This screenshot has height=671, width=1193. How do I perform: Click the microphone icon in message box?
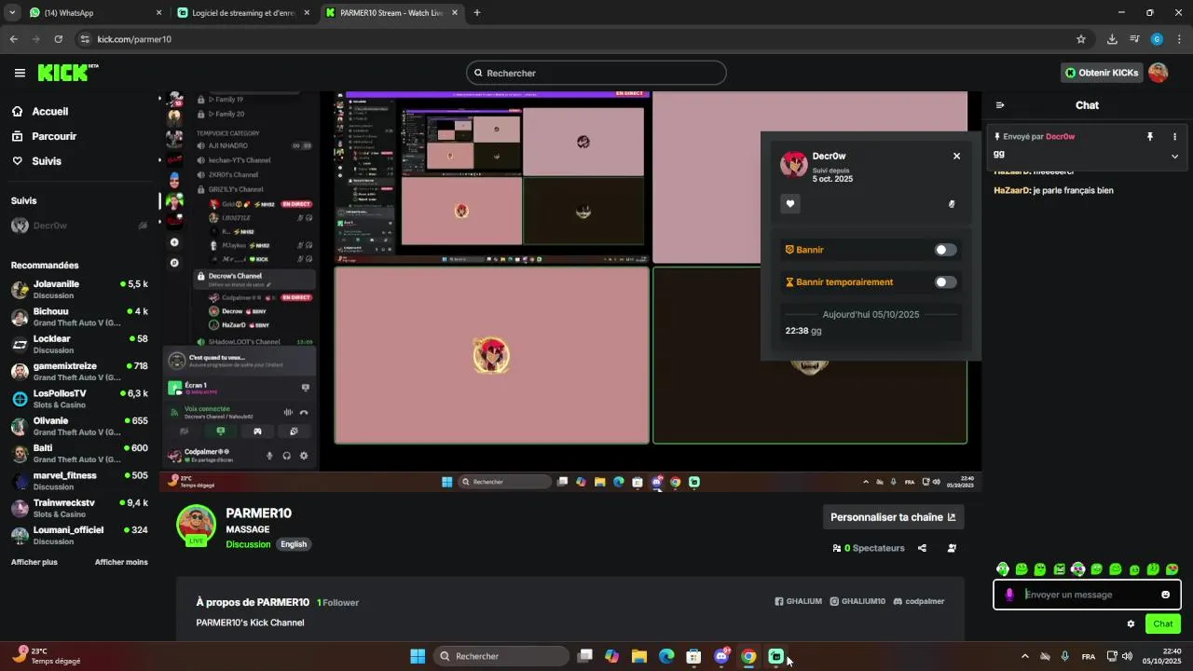1009,595
